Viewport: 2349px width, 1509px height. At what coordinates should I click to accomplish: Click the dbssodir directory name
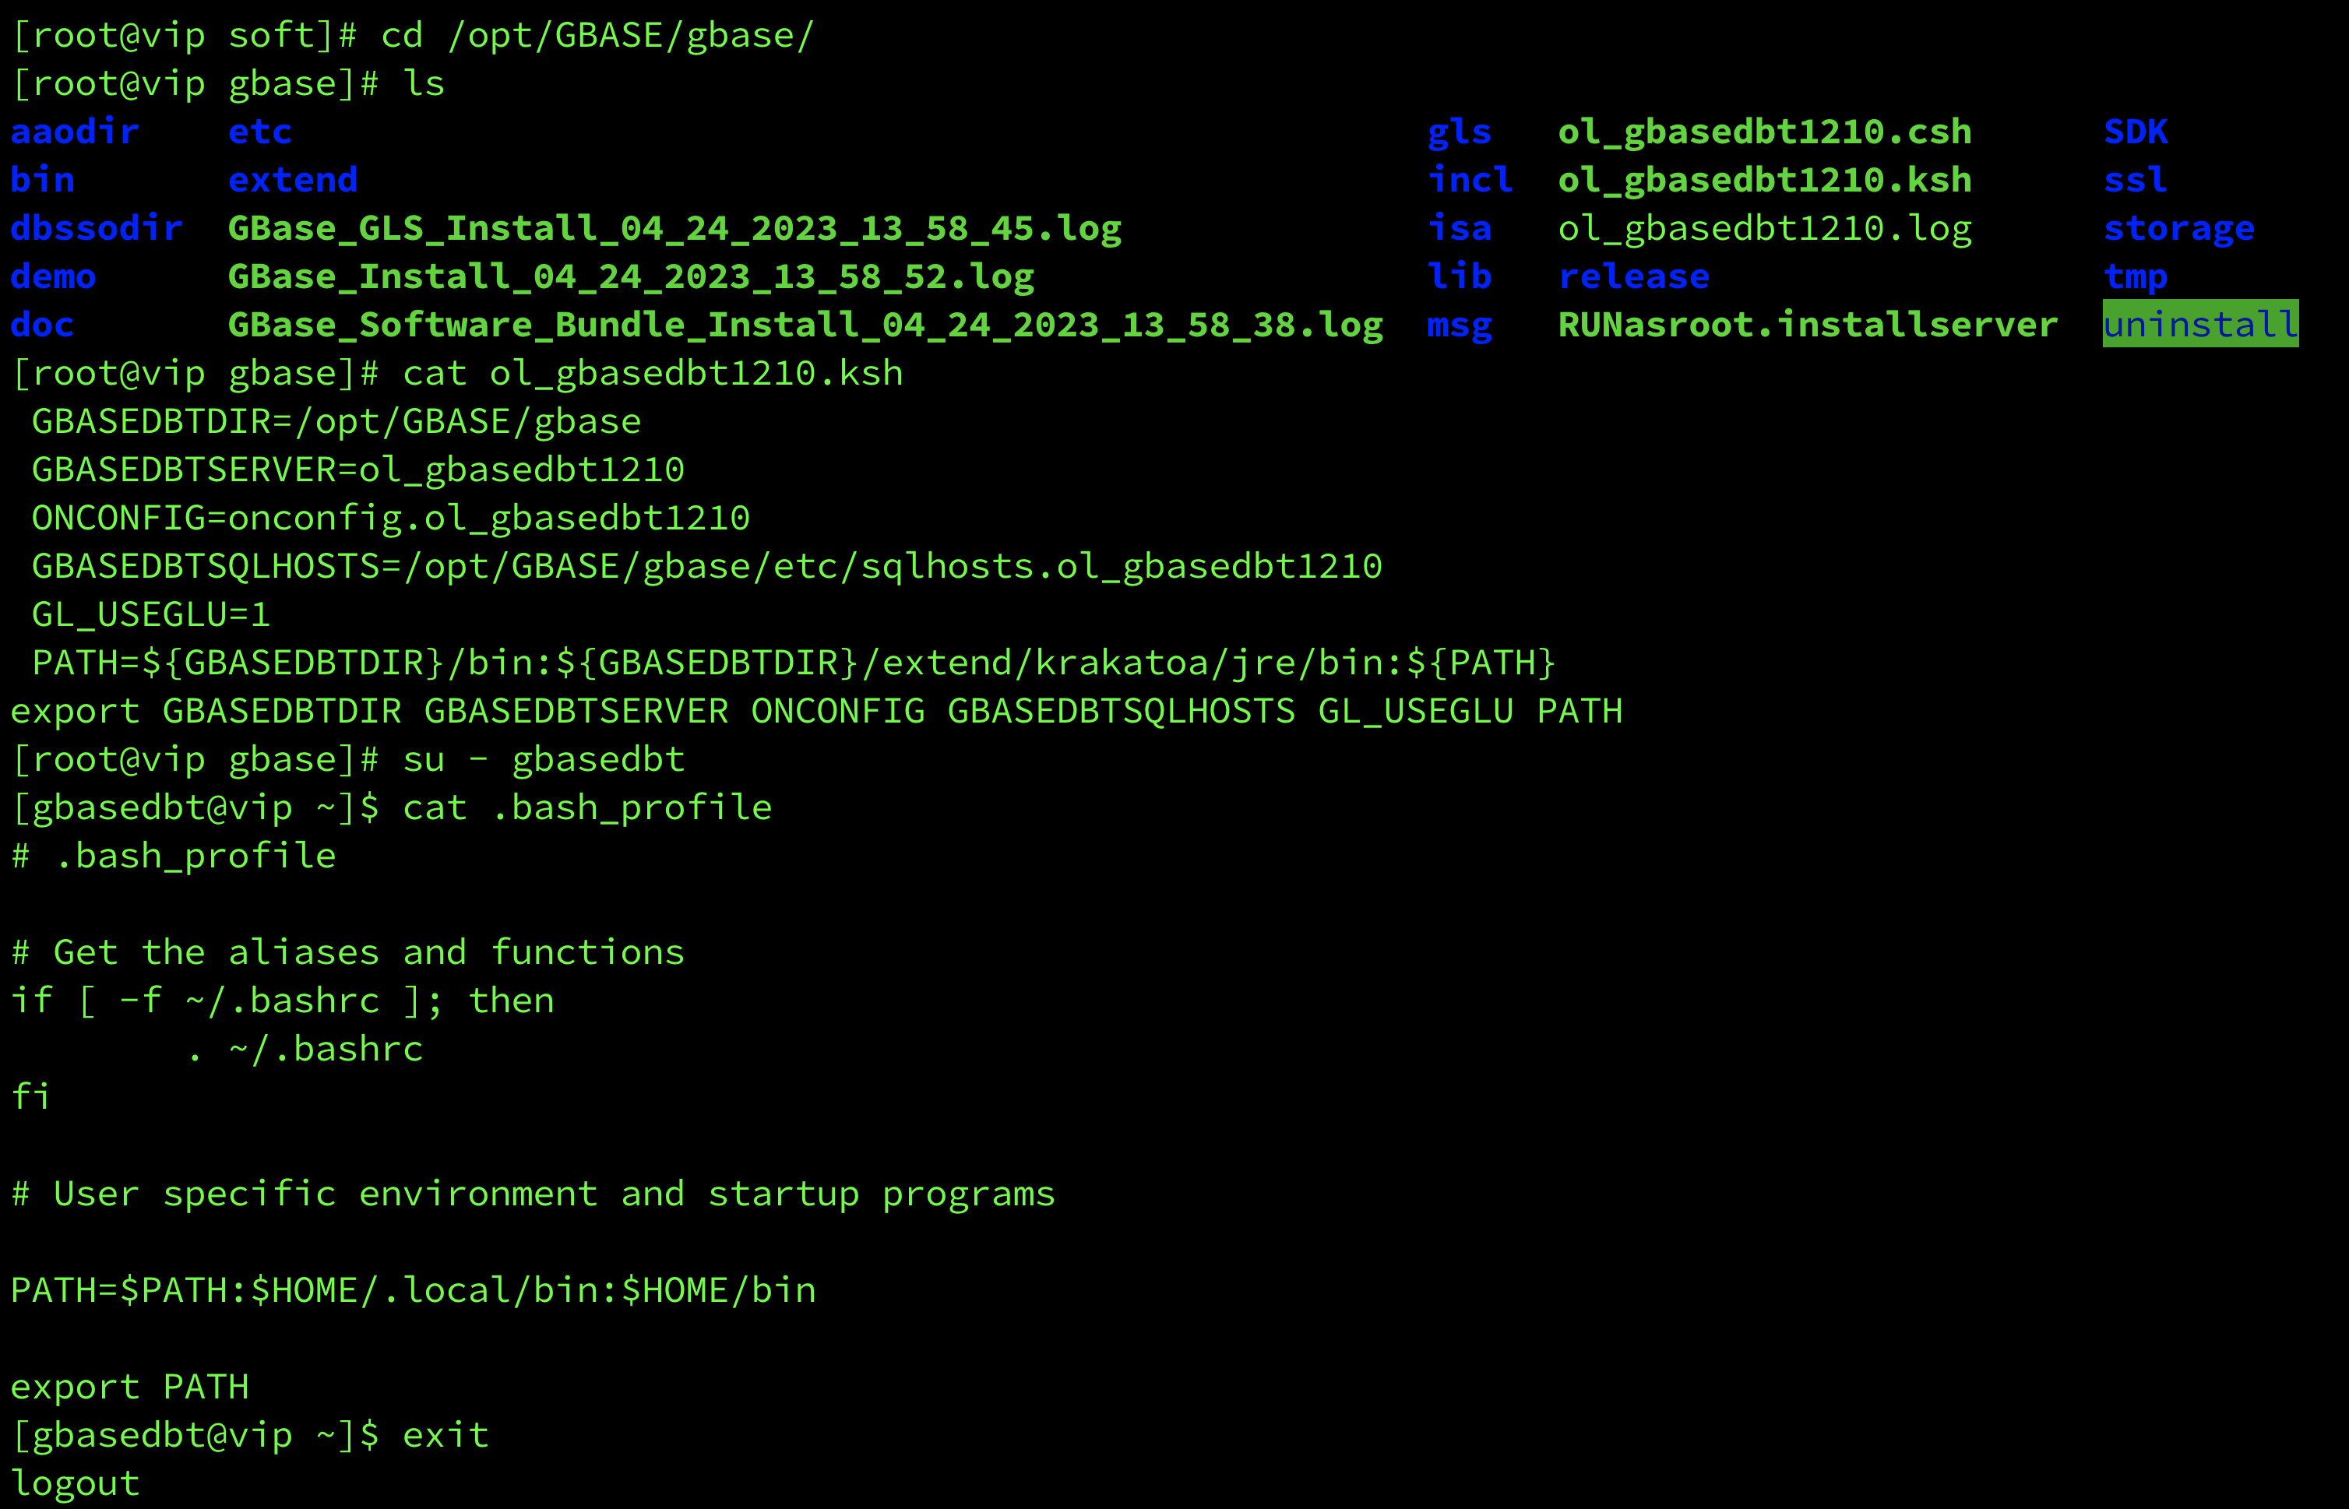(x=96, y=228)
